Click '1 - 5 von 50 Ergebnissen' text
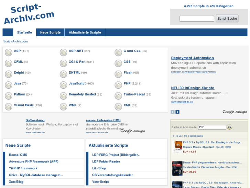The height and width of the screenshot is (188, 250). 188,136
